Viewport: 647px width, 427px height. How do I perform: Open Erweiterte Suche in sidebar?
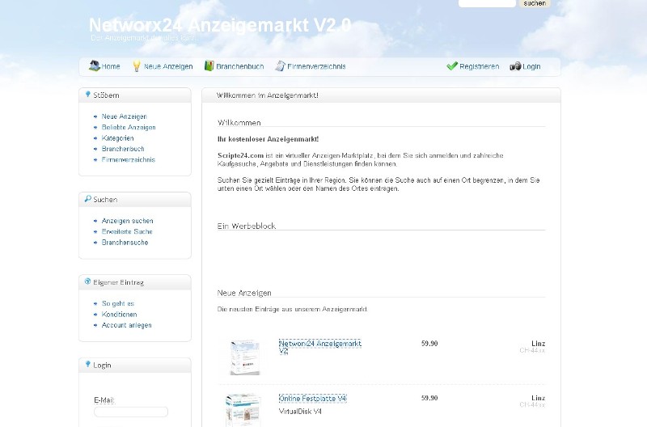click(127, 232)
